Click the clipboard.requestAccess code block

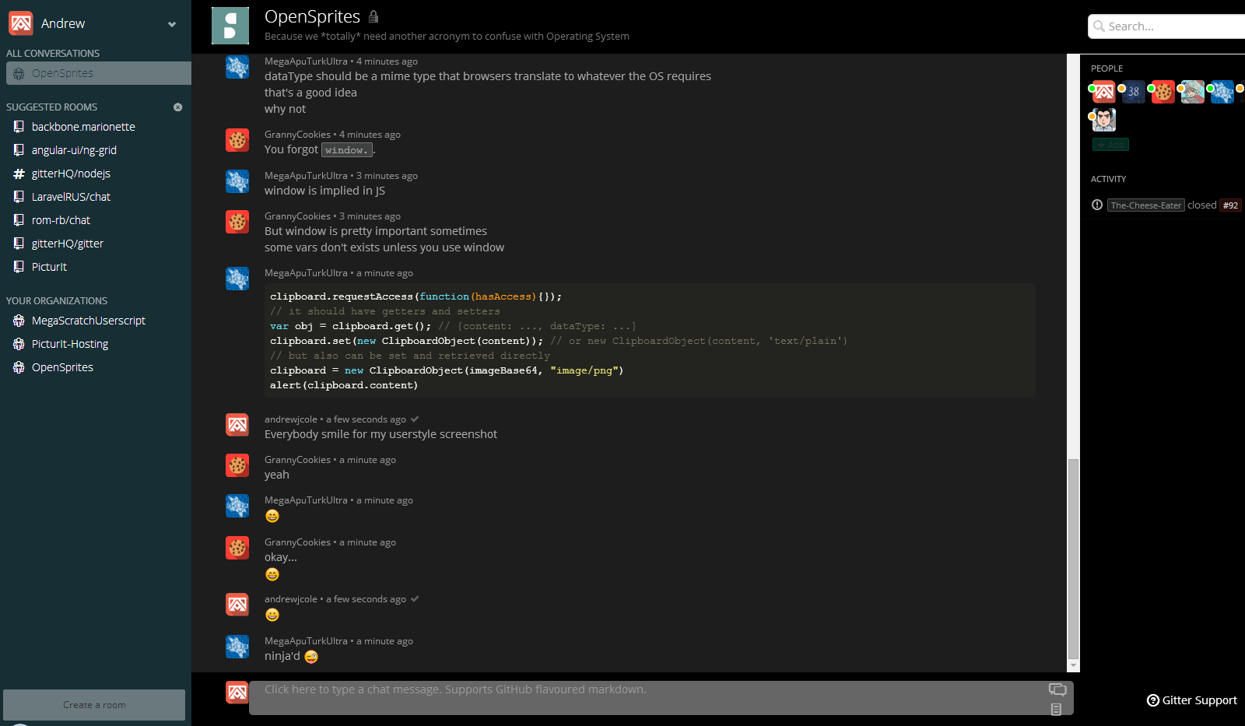650,341
